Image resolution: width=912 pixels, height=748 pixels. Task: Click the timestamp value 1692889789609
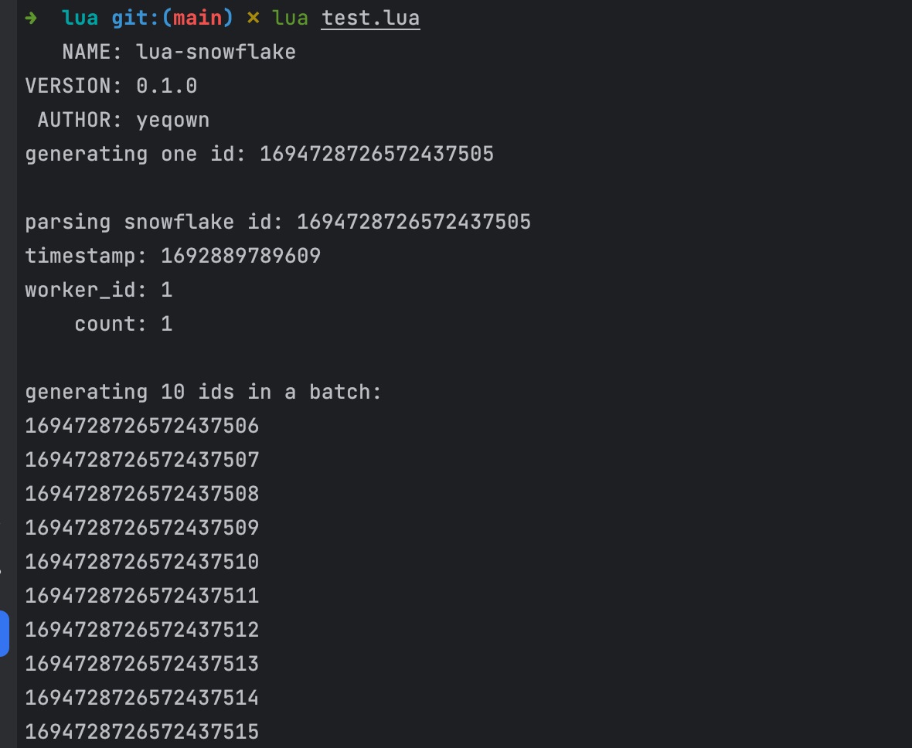[241, 256]
